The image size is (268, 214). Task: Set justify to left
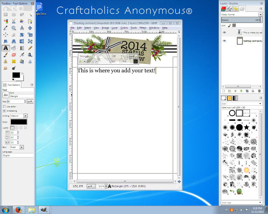[12, 127]
